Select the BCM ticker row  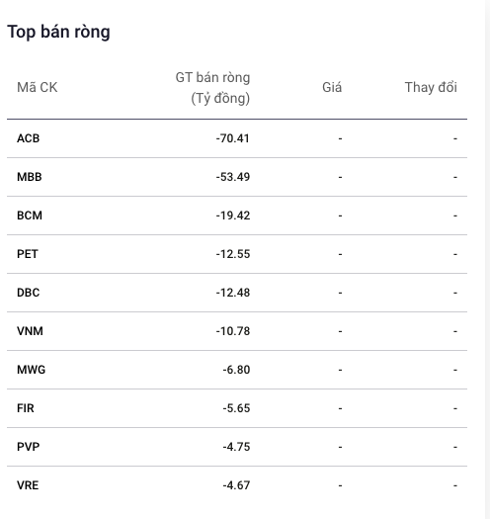point(237,216)
